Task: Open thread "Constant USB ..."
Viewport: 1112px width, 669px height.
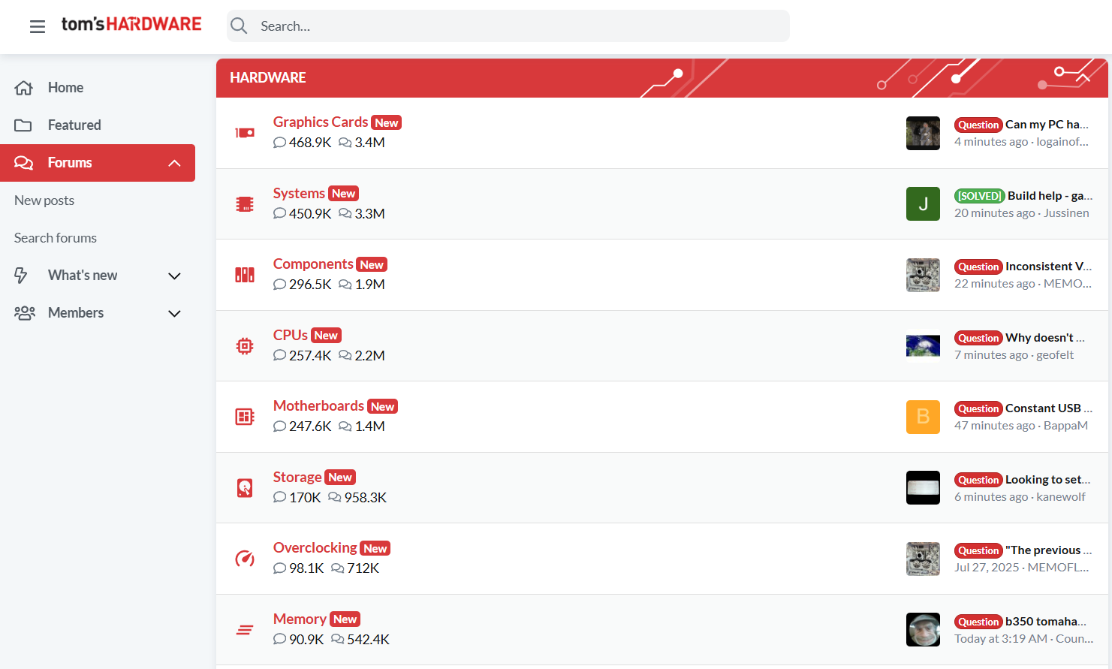Action: (x=1049, y=408)
